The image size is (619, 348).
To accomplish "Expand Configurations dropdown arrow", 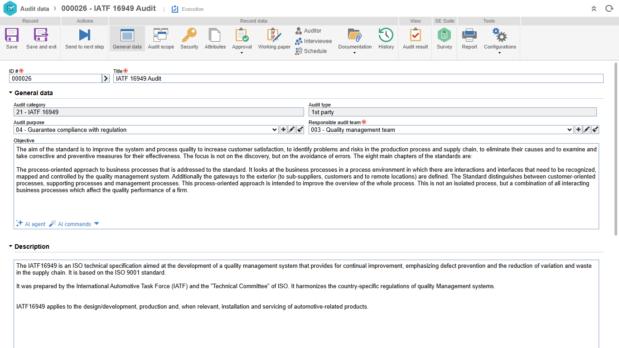I will (500, 53).
